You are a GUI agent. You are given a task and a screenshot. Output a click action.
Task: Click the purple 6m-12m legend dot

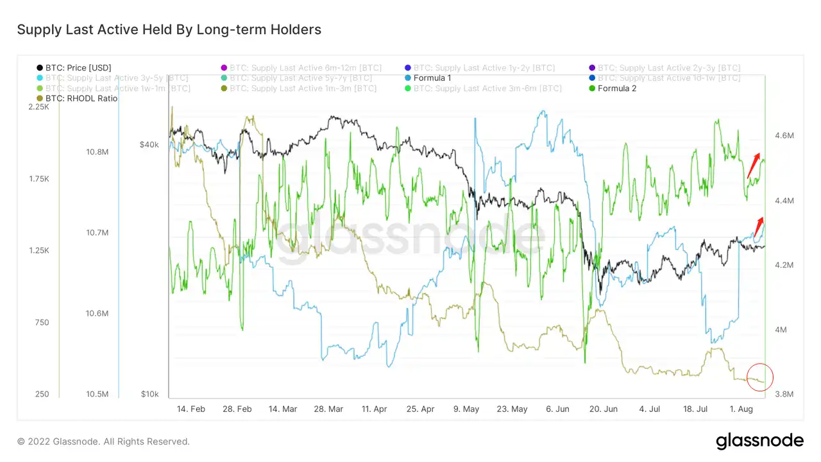224,67
